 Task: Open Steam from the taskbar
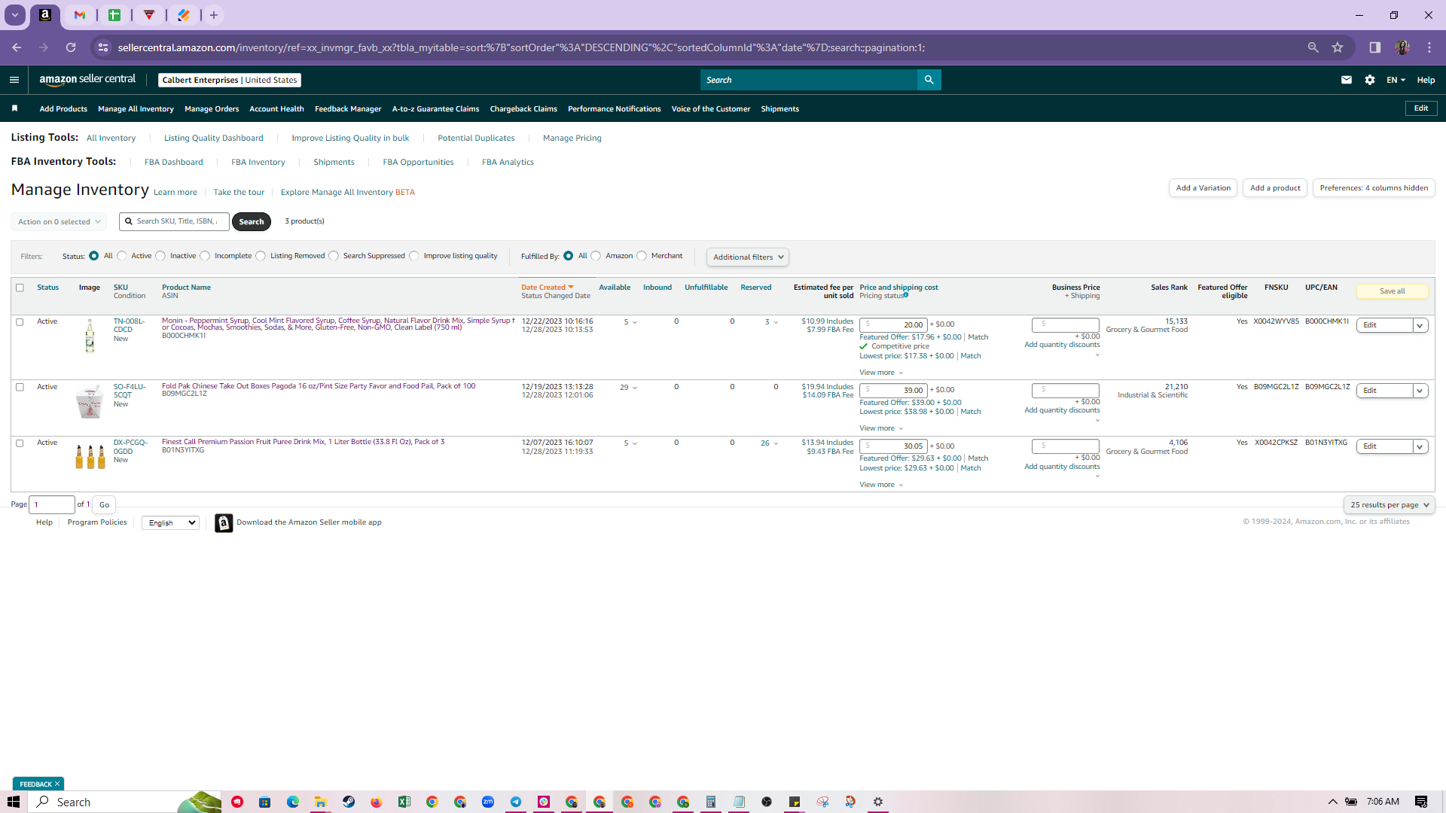[349, 802]
